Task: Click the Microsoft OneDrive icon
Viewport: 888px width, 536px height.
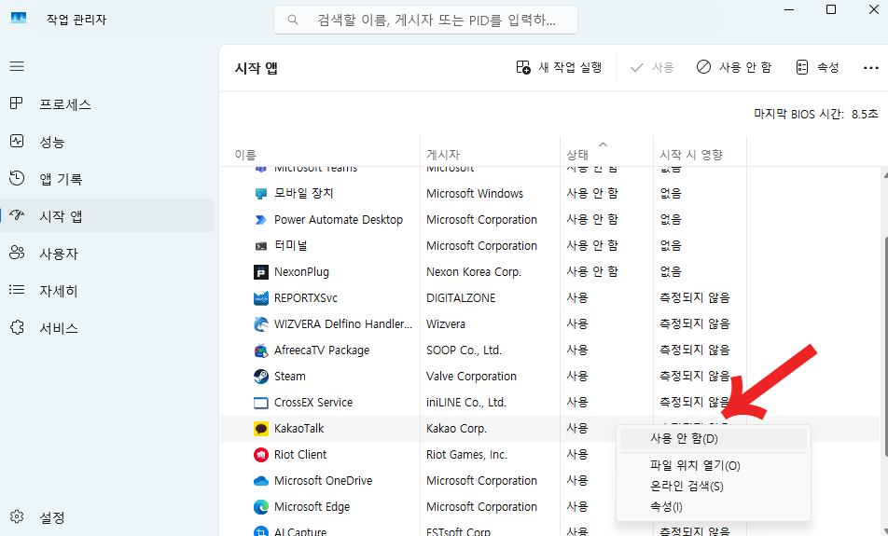Action: 260,480
